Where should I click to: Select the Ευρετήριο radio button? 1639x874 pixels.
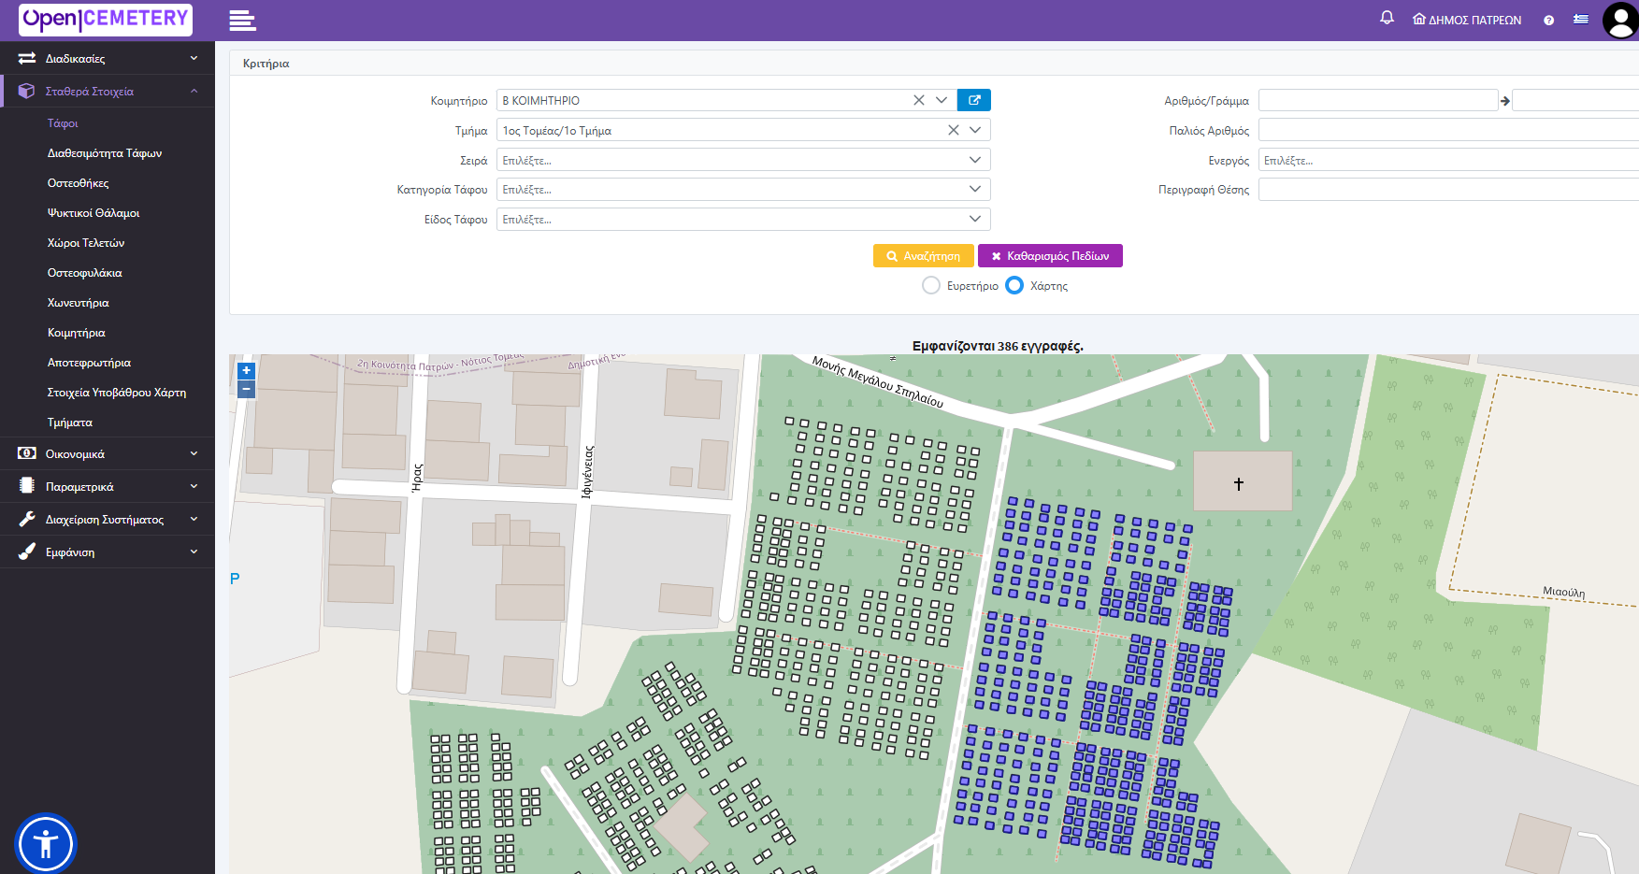click(931, 286)
